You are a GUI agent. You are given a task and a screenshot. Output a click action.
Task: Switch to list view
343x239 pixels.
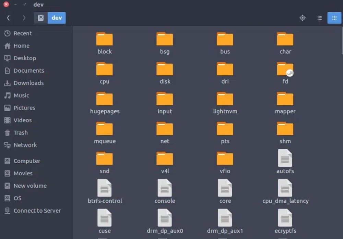[x=319, y=18]
